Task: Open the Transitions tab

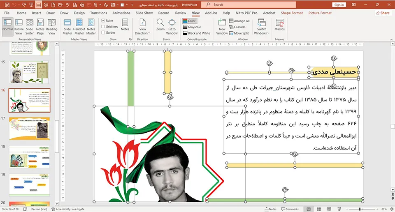Action: click(98, 13)
